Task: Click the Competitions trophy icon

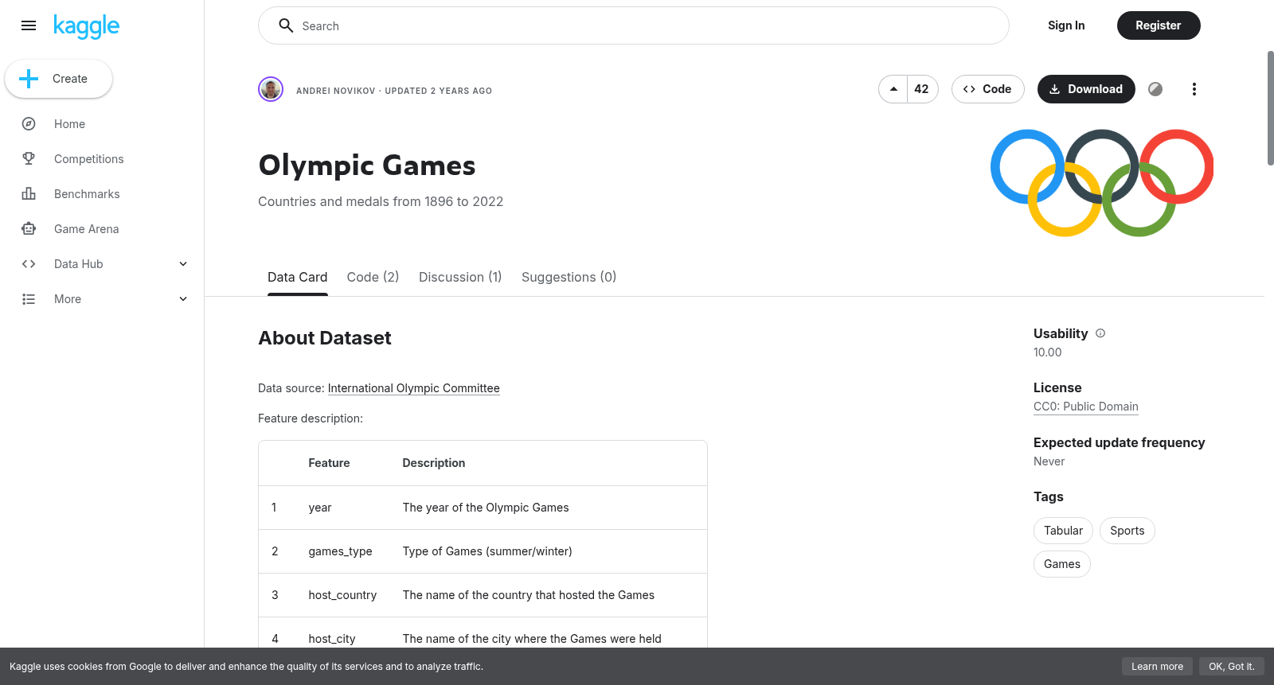Action: click(29, 159)
